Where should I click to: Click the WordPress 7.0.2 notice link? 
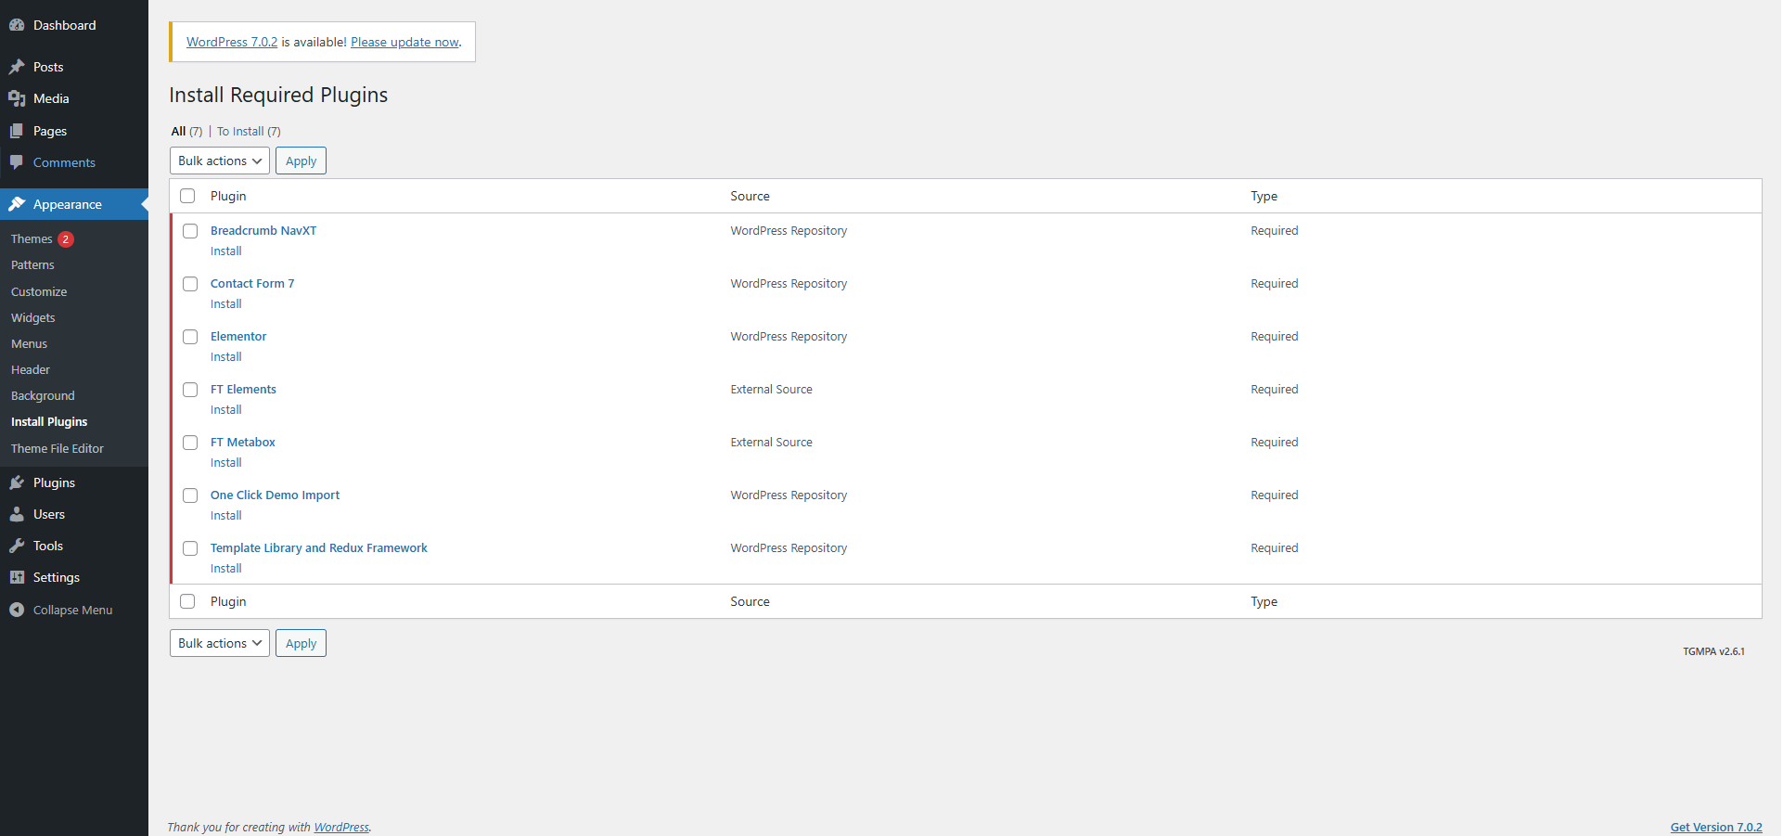232,42
